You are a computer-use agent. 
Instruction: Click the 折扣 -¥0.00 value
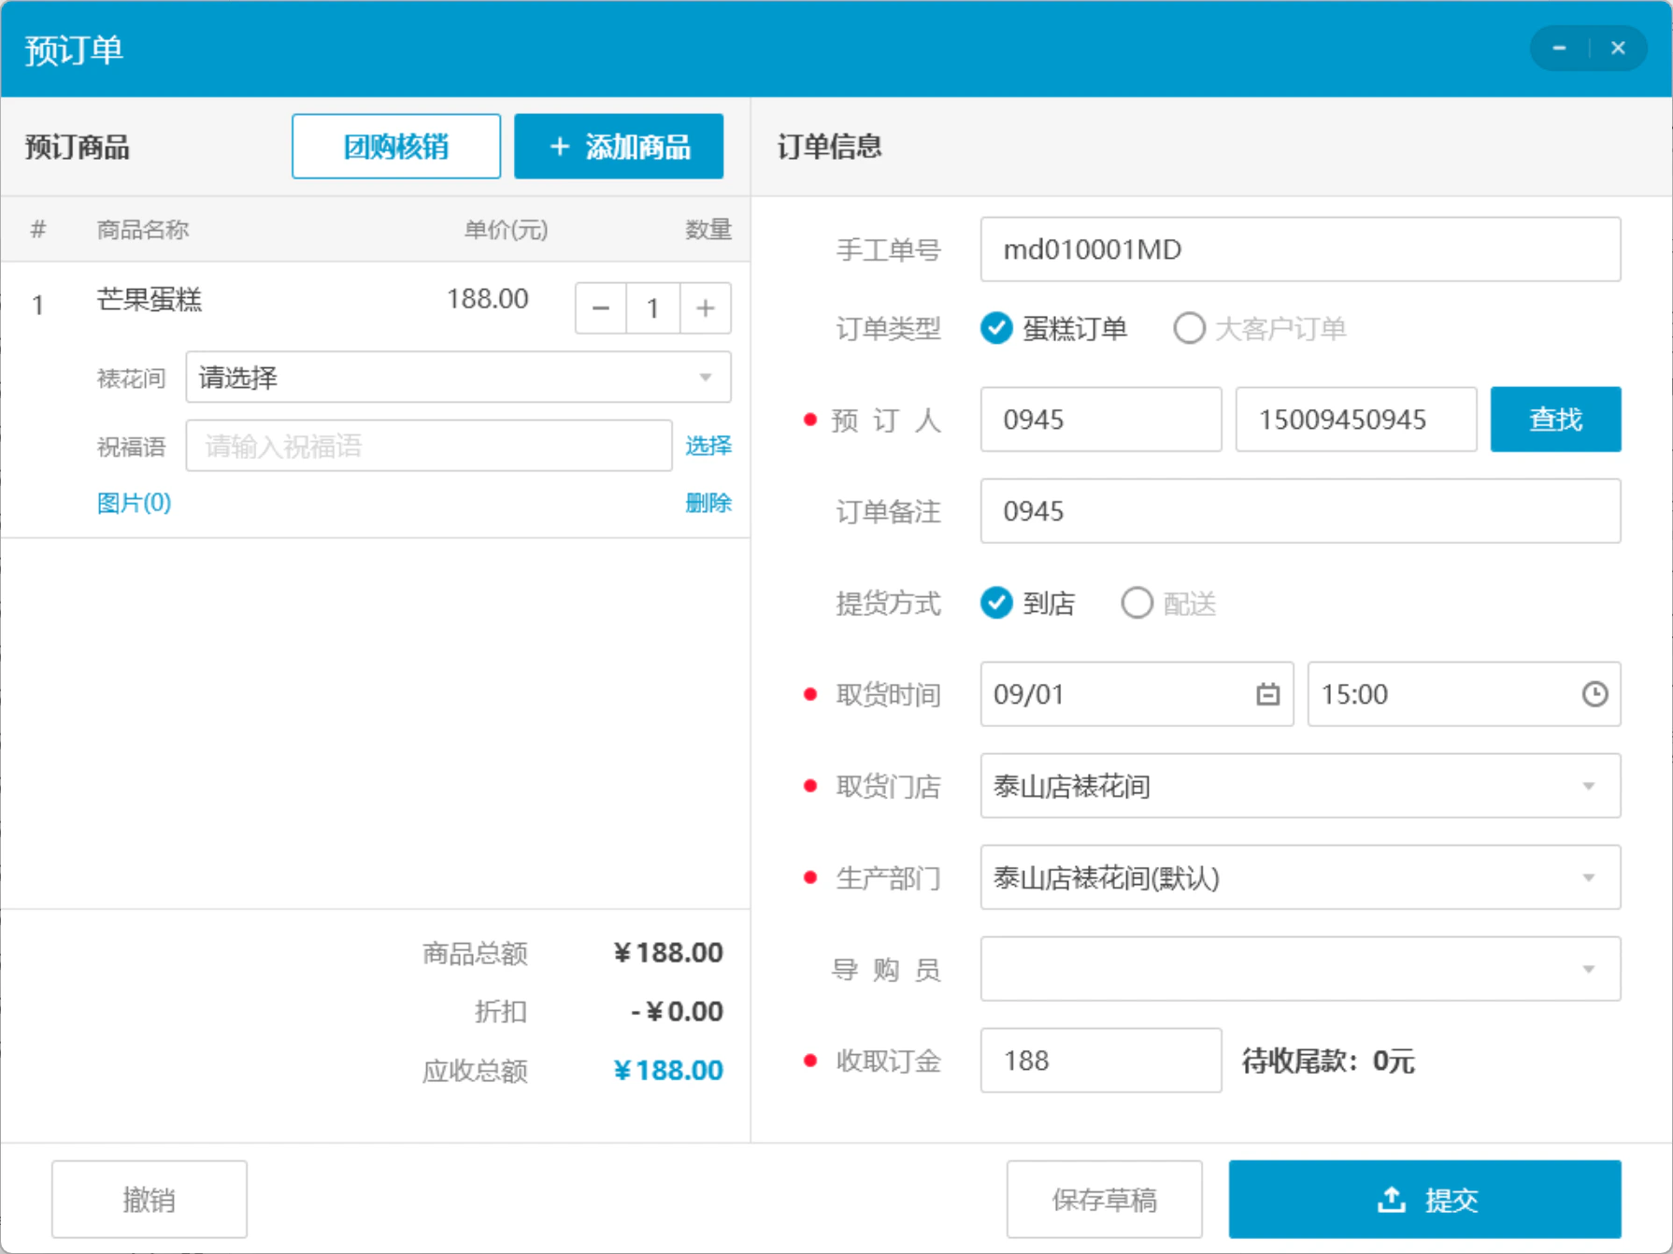677,1011
